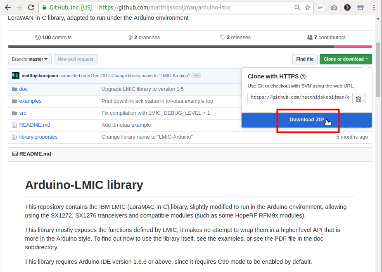Image resolution: width=382 pixels, height=272 pixels.
Task: Open the Chrome three-dot menu
Action: coord(374,7)
